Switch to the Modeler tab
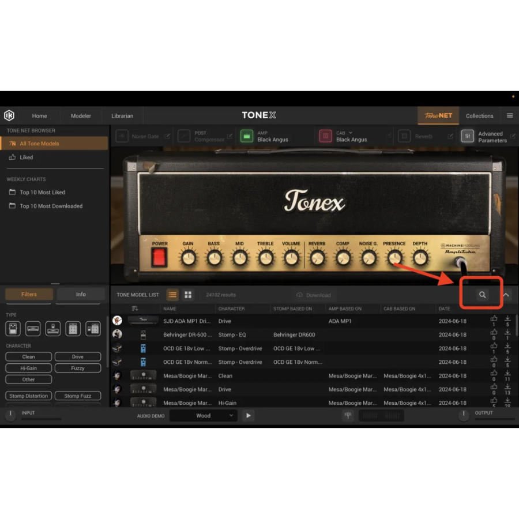The height and width of the screenshot is (519, 519). [81, 115]
